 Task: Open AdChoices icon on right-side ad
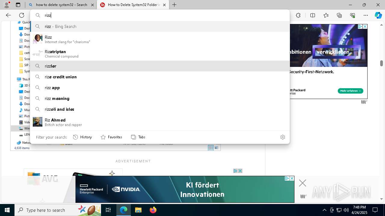click(360, 27)
